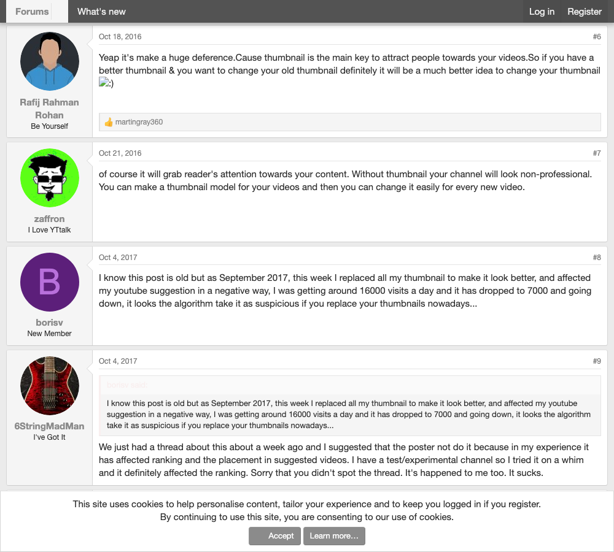
Task: Open the What's new tab
Action: click(x=101, y=11)
